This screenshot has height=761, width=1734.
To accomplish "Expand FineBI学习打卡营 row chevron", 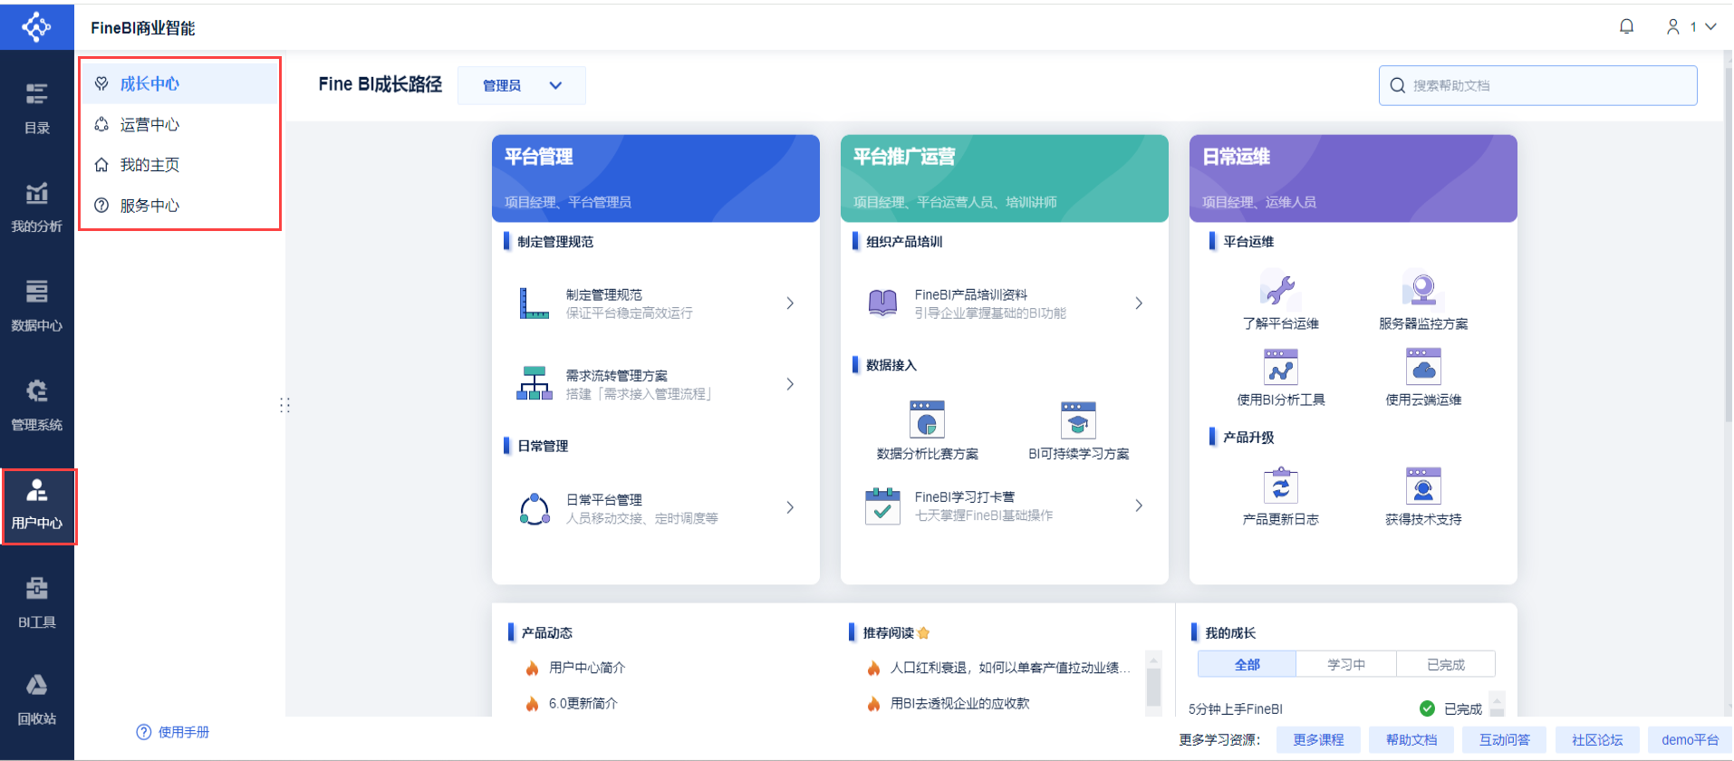I will click(1139, 506).
